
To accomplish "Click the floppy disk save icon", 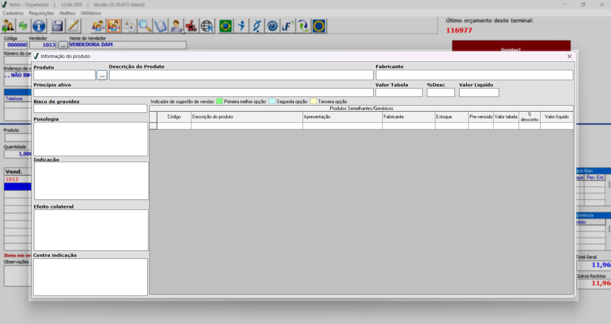I will (x=57, y=26).
